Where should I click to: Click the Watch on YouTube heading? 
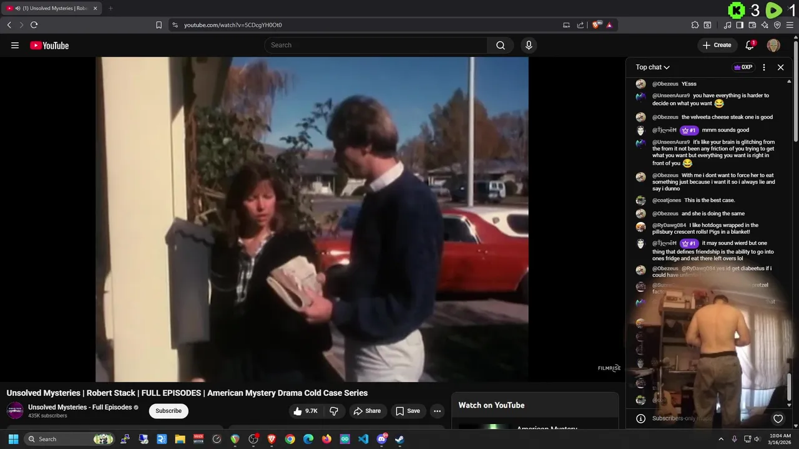491,405
